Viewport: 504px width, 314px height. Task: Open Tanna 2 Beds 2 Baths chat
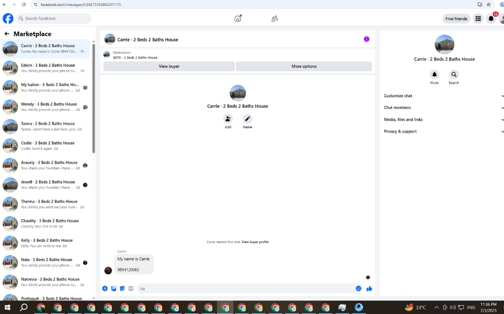45,126
